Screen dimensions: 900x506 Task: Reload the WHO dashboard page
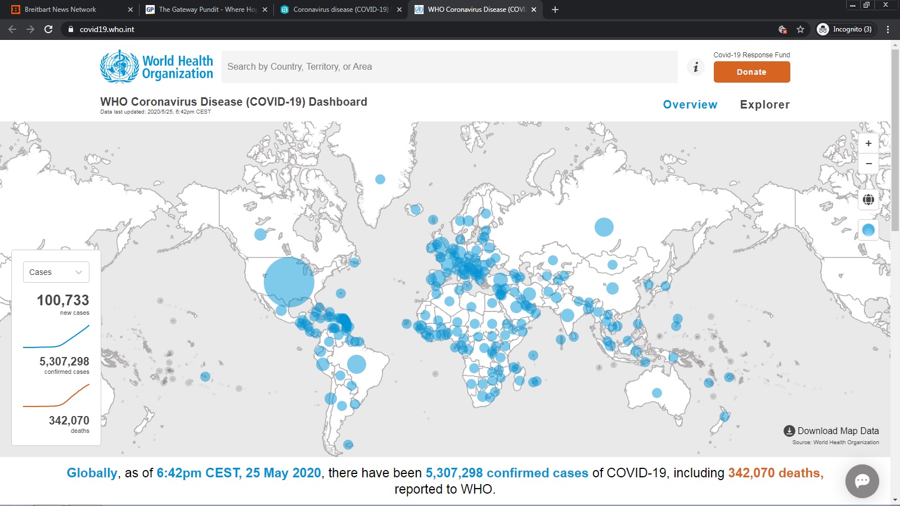[x=48, y=29]
